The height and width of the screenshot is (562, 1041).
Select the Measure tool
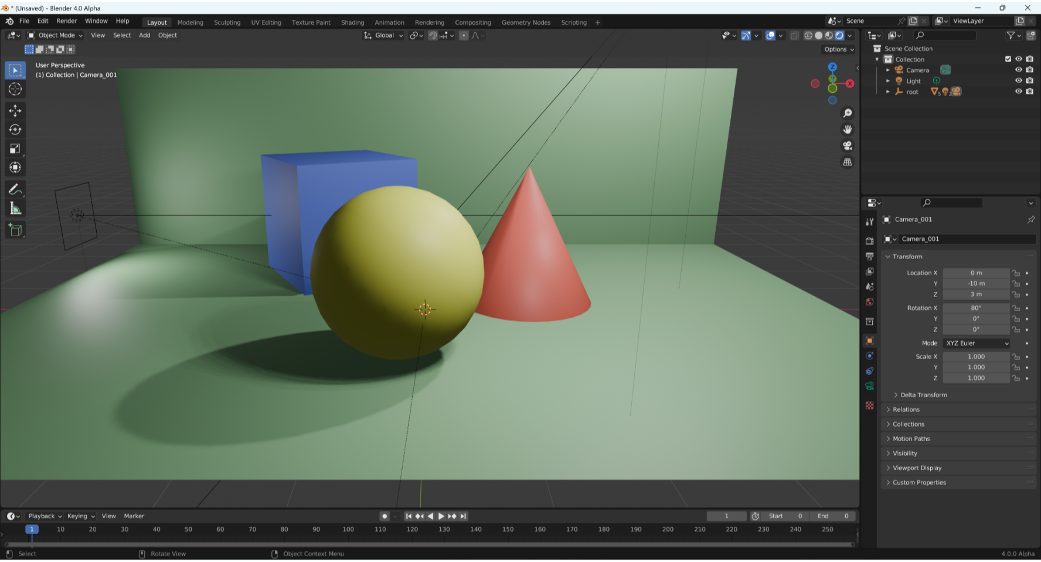(15, 207)
